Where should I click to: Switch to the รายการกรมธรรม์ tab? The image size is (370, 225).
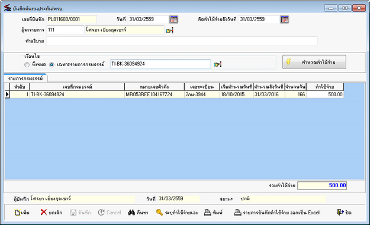coord(25,79)
